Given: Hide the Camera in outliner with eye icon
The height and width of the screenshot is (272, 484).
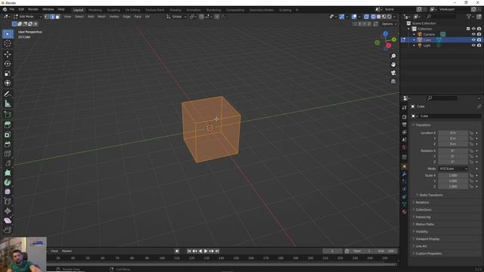Looking at the screenshot, I should tap(473, 34).
